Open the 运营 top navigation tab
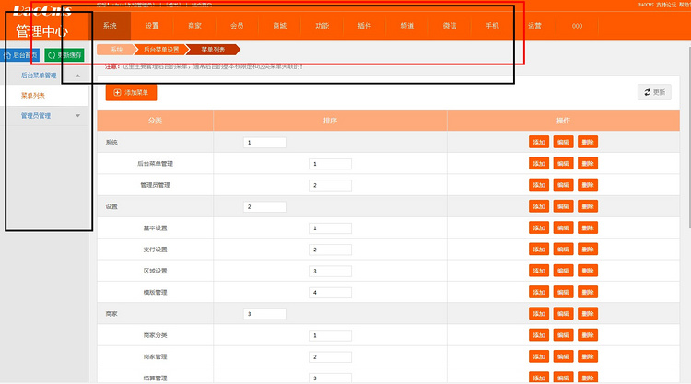The width and height of the screenshot is (691, 384). click(x=534, y=26)
